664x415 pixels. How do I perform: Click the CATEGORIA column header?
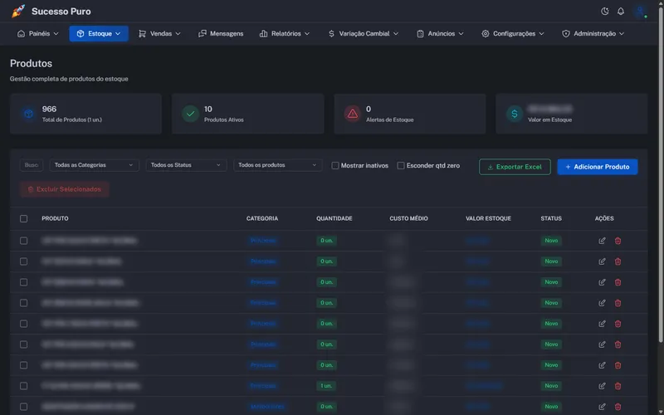tap(262, 218)
